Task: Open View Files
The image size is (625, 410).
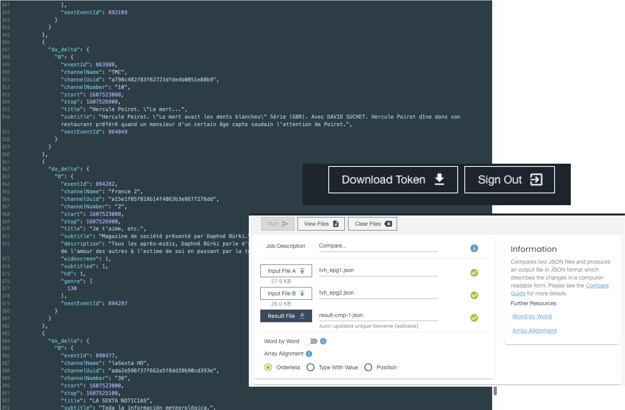Action: point(321,224)
